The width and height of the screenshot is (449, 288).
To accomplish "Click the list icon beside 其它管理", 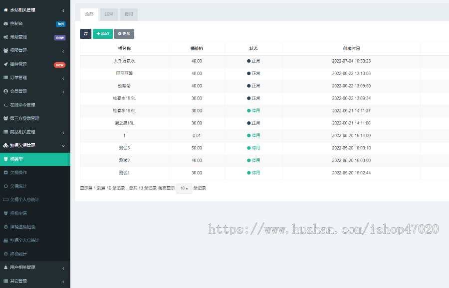I will click(5, 281).
